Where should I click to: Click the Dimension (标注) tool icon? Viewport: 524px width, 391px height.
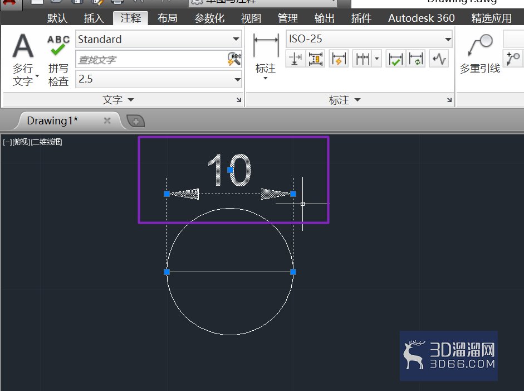click(266, 56)
